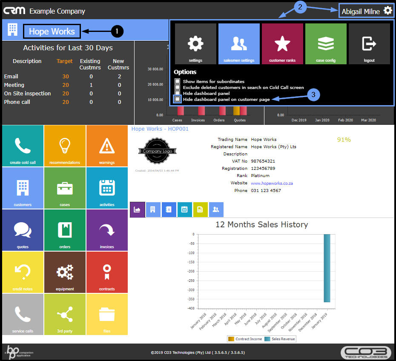Click the logout tile
Image resolution: width=396 pixels, height=361 pixels.
click(369, 44)
